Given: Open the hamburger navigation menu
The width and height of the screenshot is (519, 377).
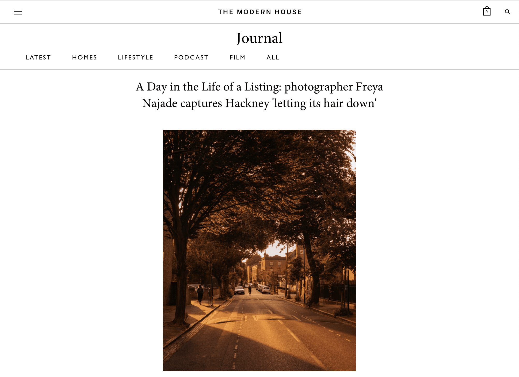Looking at the screenshot, I should click(18, 12).
